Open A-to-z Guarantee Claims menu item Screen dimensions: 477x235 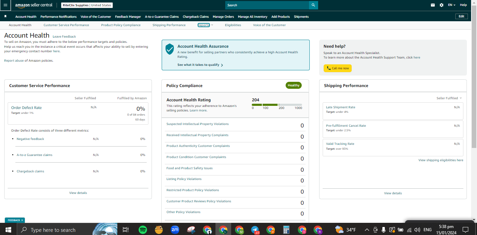point(162,17)
